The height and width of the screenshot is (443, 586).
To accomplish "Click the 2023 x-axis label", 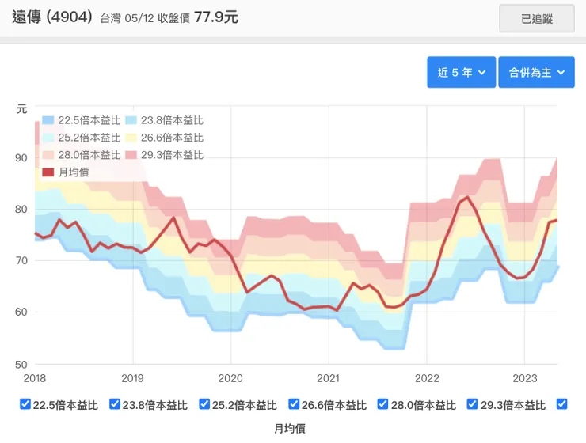I will tap(525, 378).
